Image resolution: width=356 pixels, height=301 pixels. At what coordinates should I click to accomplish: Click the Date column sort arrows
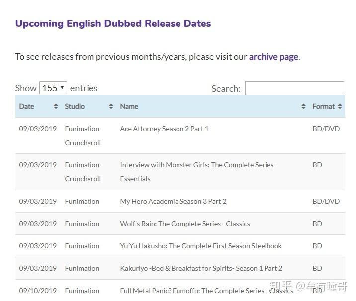pos(56,106)
